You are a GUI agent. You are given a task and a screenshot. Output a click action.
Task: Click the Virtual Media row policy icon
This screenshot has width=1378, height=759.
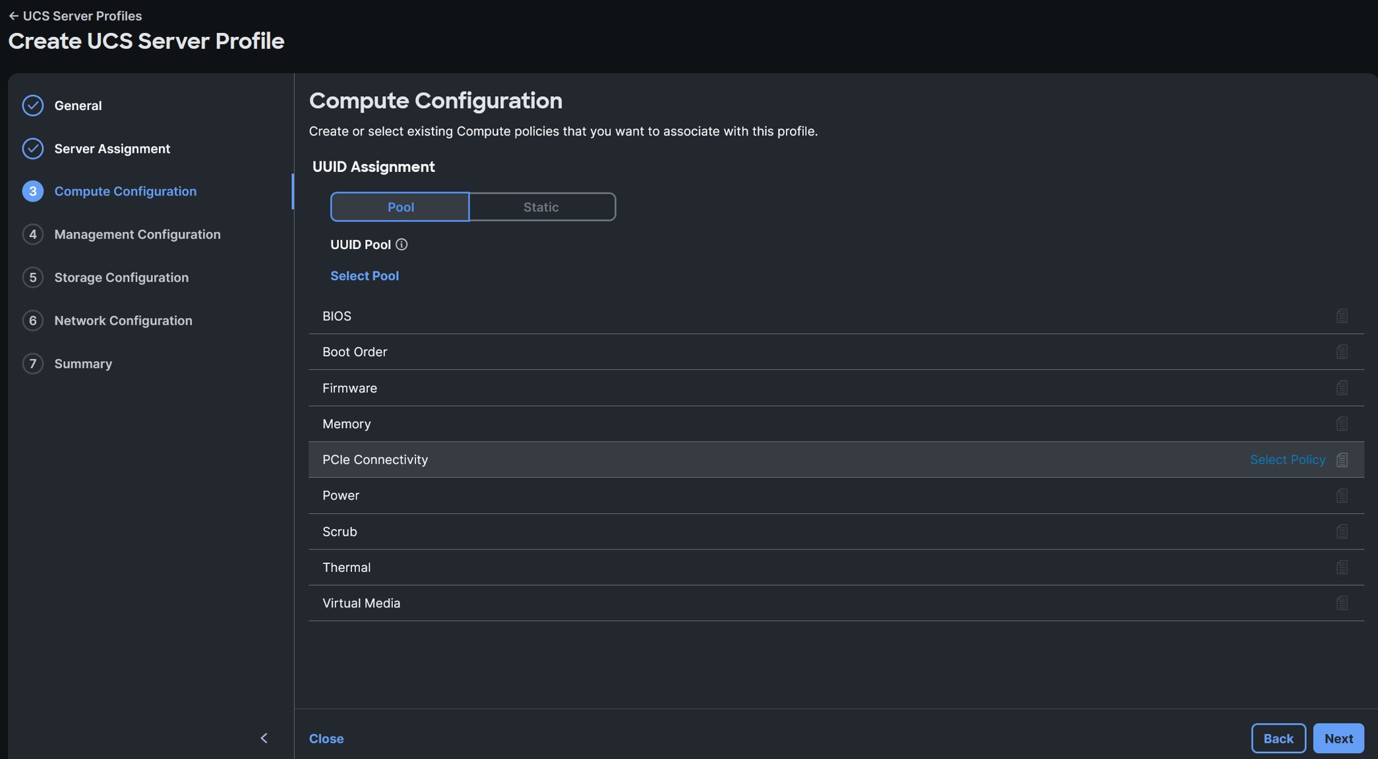(x=1342, y=604)
